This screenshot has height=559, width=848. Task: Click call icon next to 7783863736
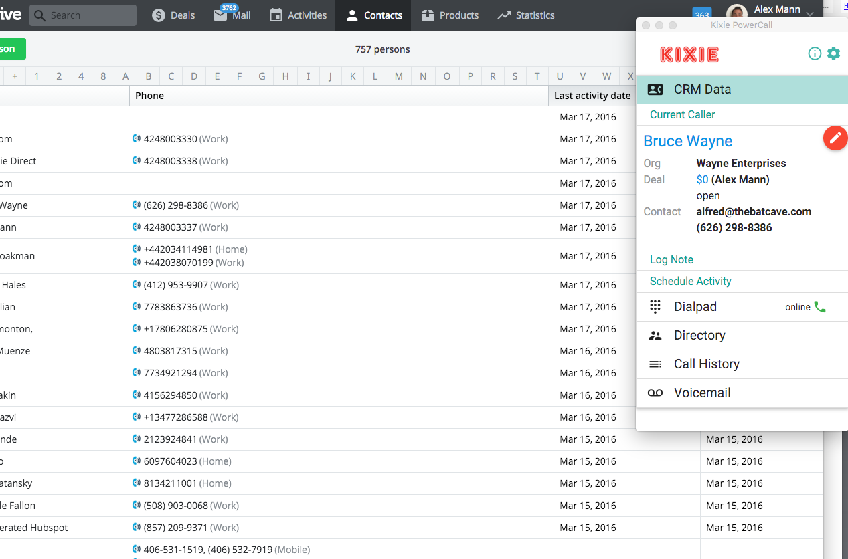point(137,307)
